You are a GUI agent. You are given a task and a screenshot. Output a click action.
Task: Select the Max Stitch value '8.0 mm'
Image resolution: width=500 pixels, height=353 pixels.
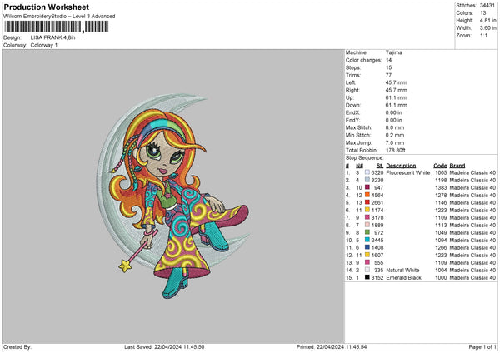click(395, 127)
